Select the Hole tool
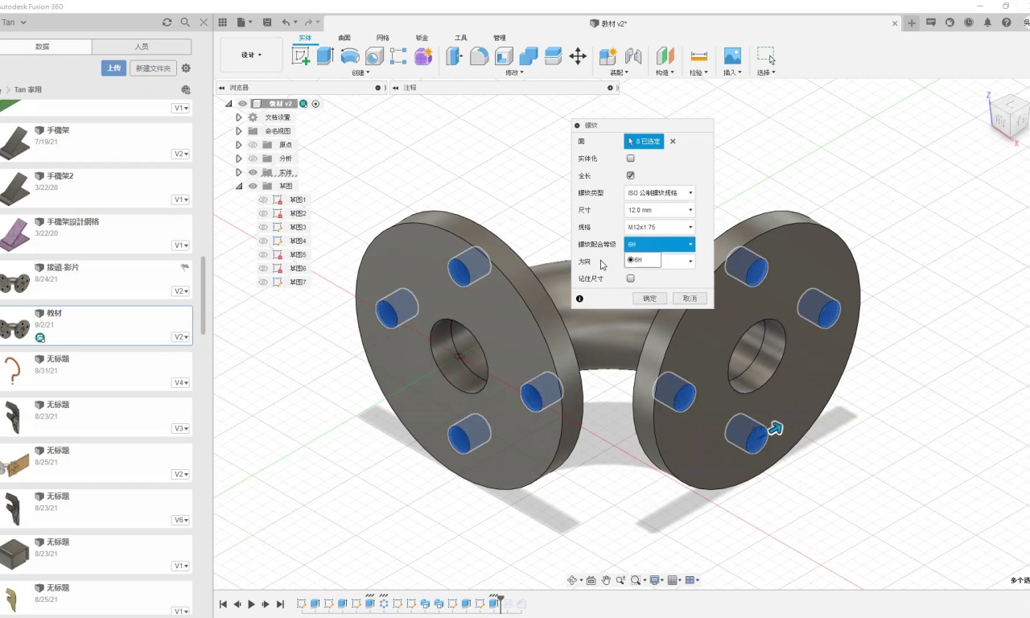 [374, 56]
